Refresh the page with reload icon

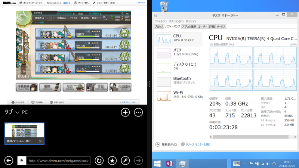(99, 161)
